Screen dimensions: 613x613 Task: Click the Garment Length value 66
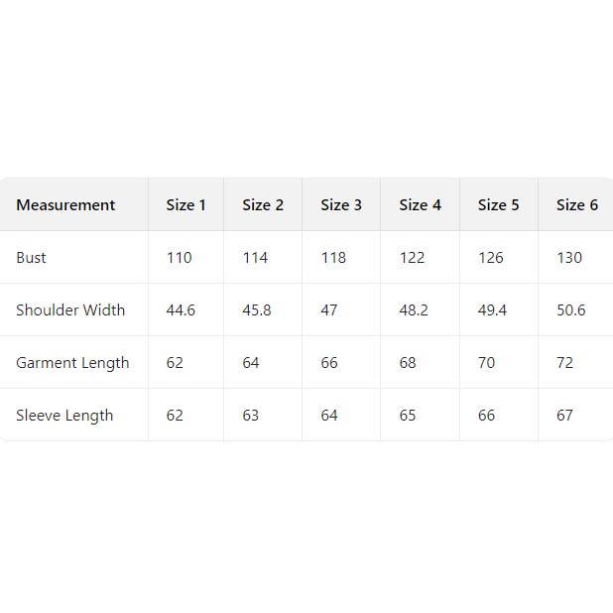329,363
